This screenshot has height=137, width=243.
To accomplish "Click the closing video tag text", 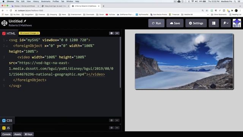I will tap(96, 75).
